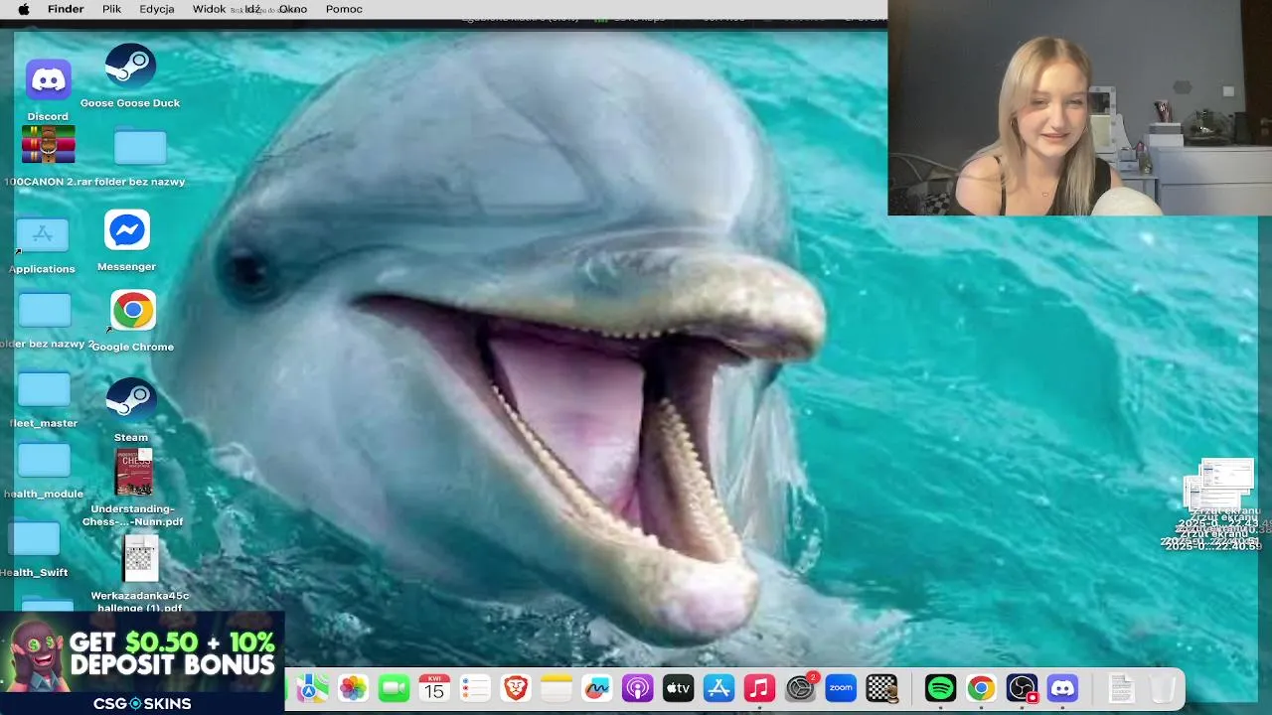Open the Okno menu
The width and height of the screenshot is (1272, 715).
point(292,9)
